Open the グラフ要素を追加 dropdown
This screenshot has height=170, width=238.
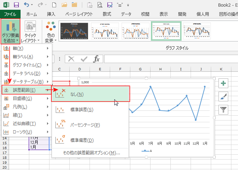[x=10, y=32]
